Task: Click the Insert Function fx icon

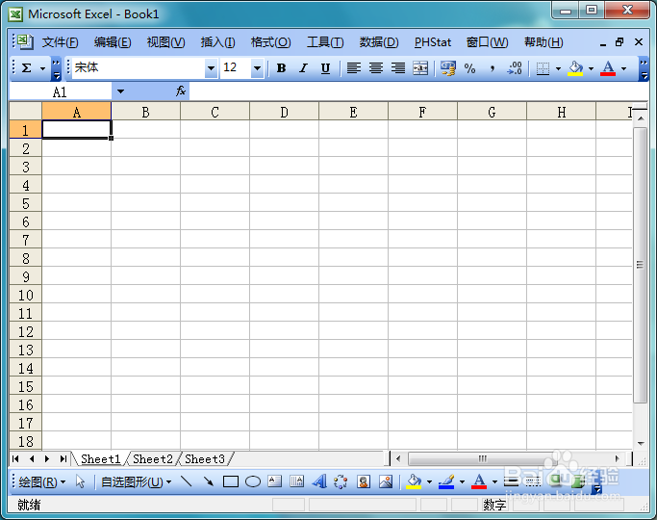Action: pos(181,91)
